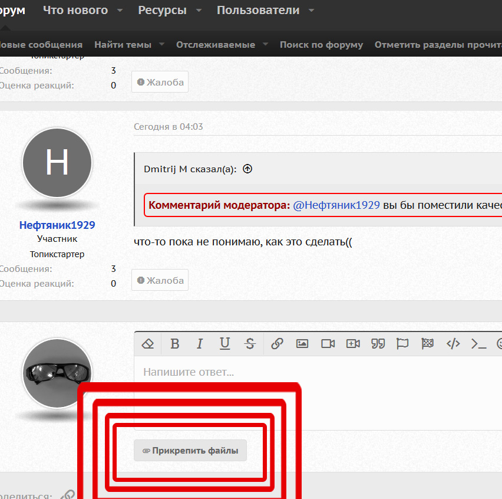Jump to quoted post via arrow icon

click(x=247, y=169)
